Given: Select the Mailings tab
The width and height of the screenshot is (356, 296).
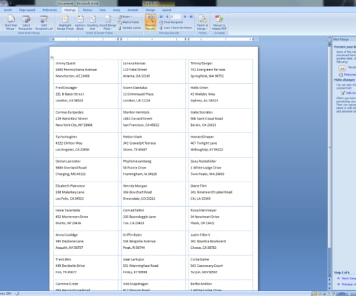Looking at the screenshot, I should 70,10.
